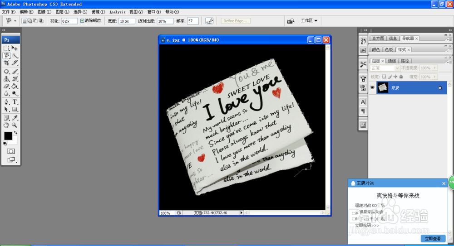Open the fill 填充 slider arrow
The image size is (454, 246).
(434, 77)
